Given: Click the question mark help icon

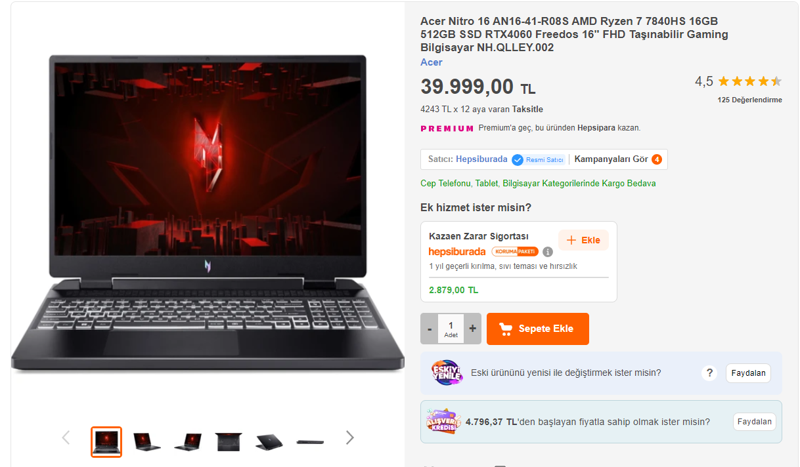Looking at the screenshot, I should [709, 373].
